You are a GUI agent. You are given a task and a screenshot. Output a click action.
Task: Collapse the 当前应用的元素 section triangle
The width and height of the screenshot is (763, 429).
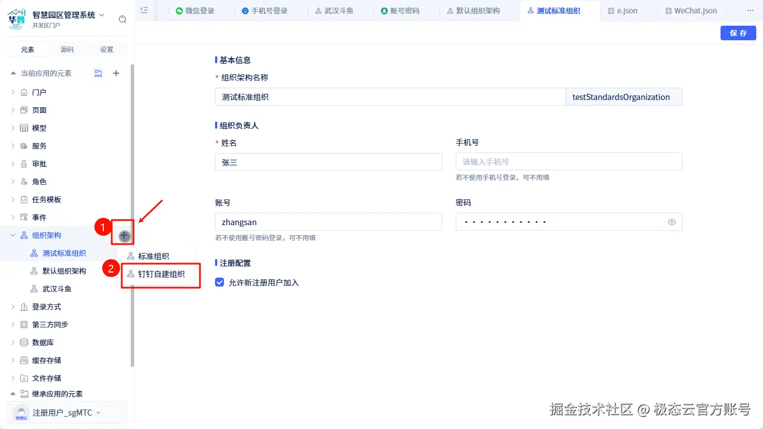pos(13,73)
